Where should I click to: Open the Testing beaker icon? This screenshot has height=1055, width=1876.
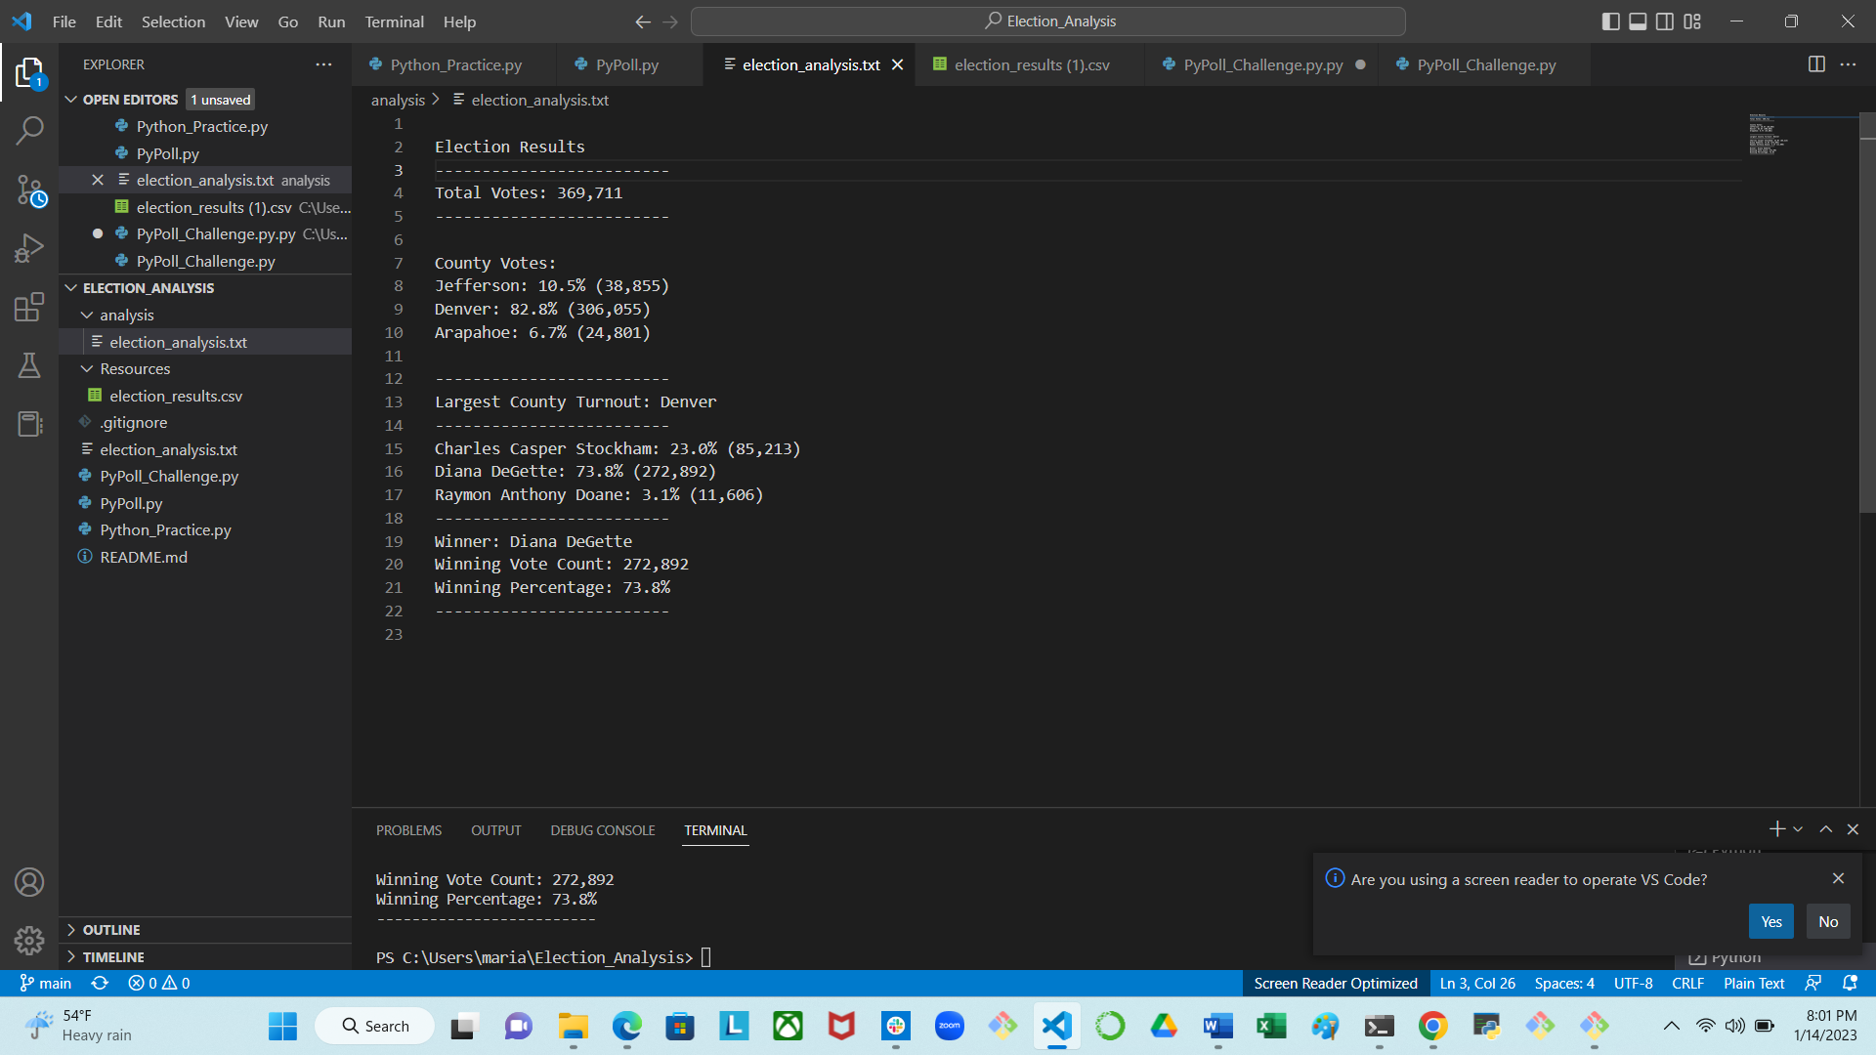click(x=29, y=365)
